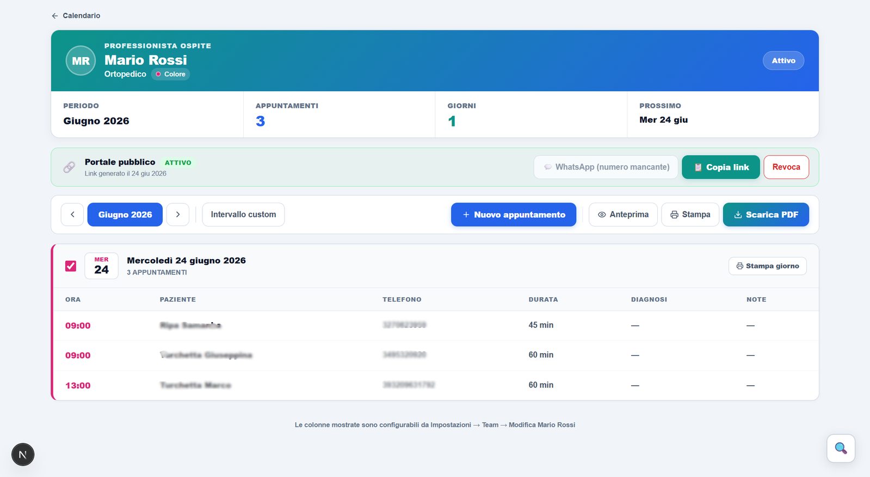Go back via the Calendario arrow link
This screenshot has width=870, height=477.
pyautogui.click(x=76, y=16)
